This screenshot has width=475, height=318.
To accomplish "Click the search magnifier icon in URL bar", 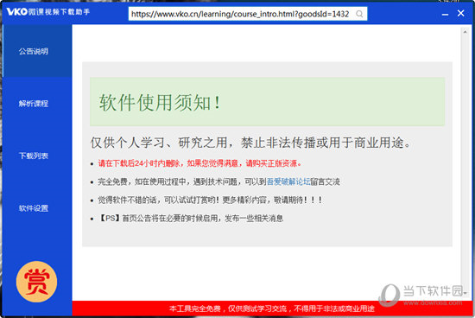I will coord(359,14).
